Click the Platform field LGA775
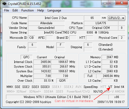The height and width of the screenshot is (109, 129). [101, 23]
